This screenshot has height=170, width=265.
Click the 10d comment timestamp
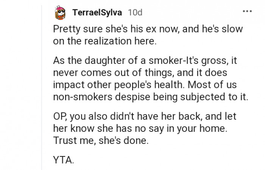(135, 13)
